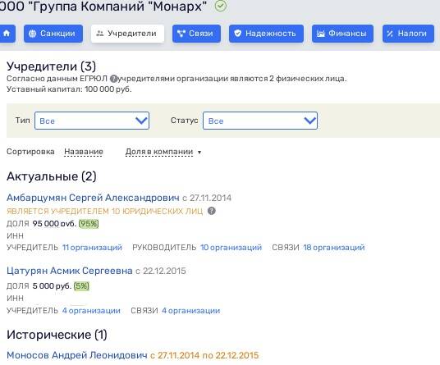Viewport: 440px width, 365px height.
Task: Open the Санкции tab
Action: point(53,34)
